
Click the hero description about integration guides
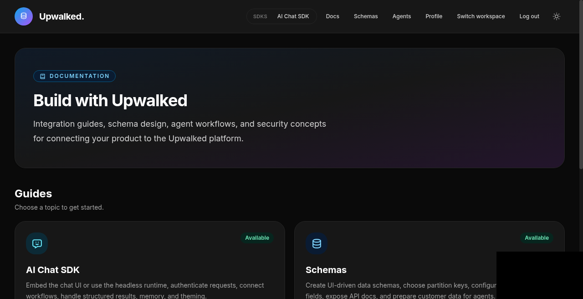point(179,131)
